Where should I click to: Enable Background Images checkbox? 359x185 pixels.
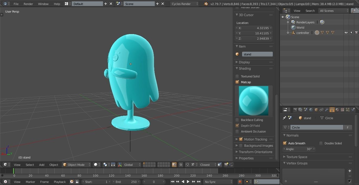pos(241,146)
